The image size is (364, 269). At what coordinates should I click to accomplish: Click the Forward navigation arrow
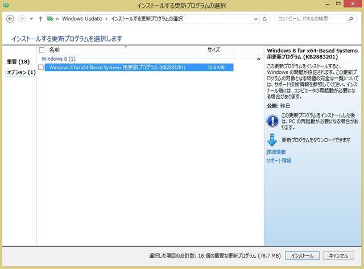pos(22,19)
